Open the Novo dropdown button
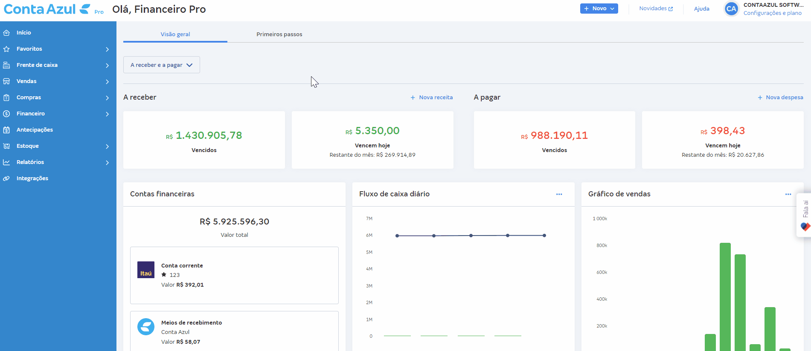The width and height of the screenshot is (811, 351). (599, 9)
